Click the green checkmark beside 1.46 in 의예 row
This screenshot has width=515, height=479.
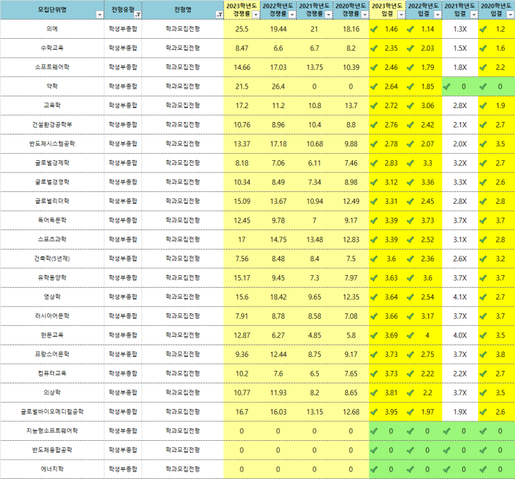coord(374,30)
